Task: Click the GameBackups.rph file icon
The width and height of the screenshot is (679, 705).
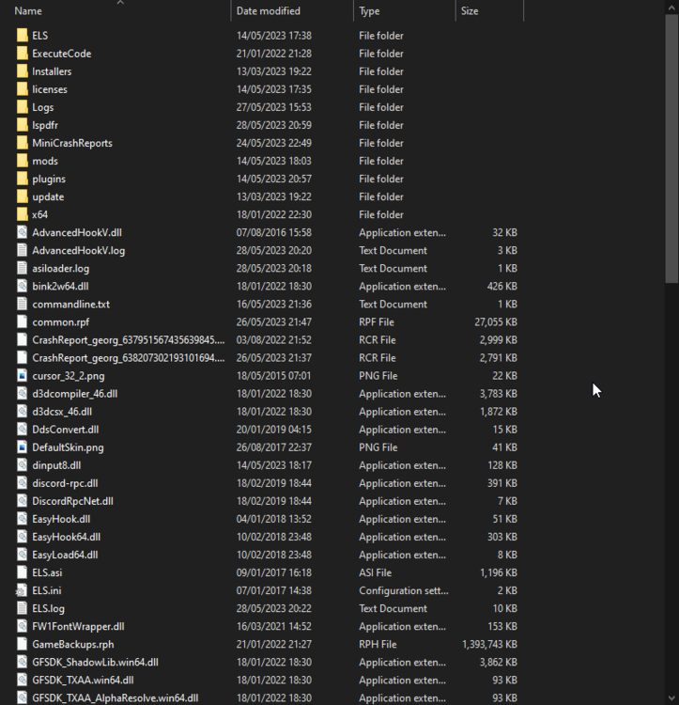Action: [22, 644]
